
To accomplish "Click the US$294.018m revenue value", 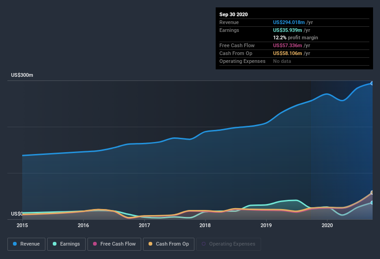I will click(289, 22).
